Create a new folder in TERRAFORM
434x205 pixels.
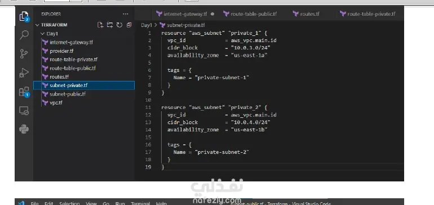(x=110, y=25)
